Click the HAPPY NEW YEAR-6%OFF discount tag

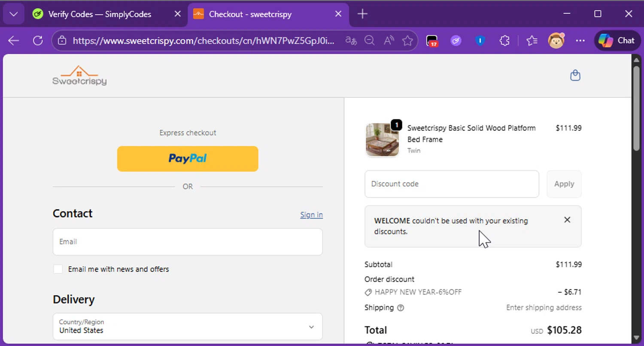tap(413, 292)
